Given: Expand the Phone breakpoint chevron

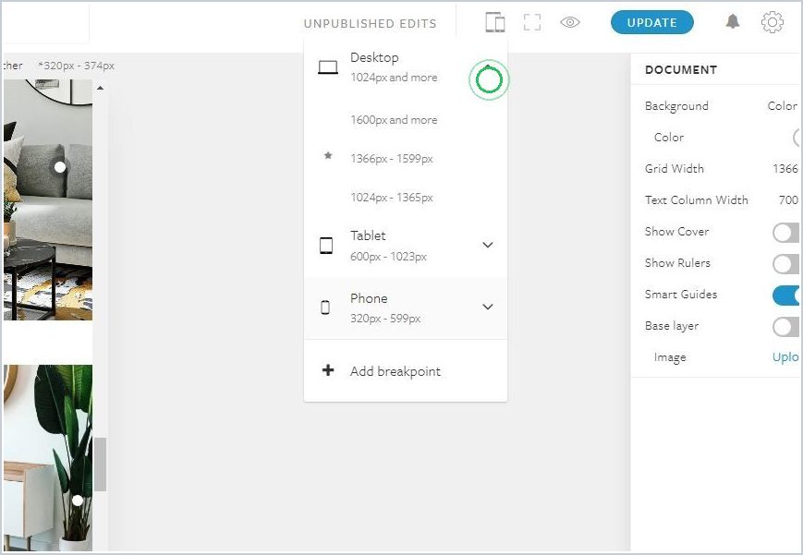Looking at the screenshot, I should pos(488,307).
